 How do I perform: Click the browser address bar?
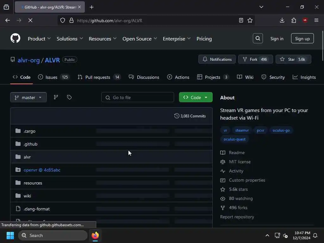(156, 20)
